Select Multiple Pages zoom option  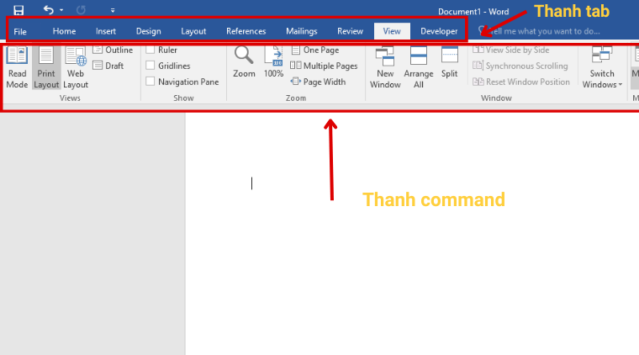pos(324,66)
